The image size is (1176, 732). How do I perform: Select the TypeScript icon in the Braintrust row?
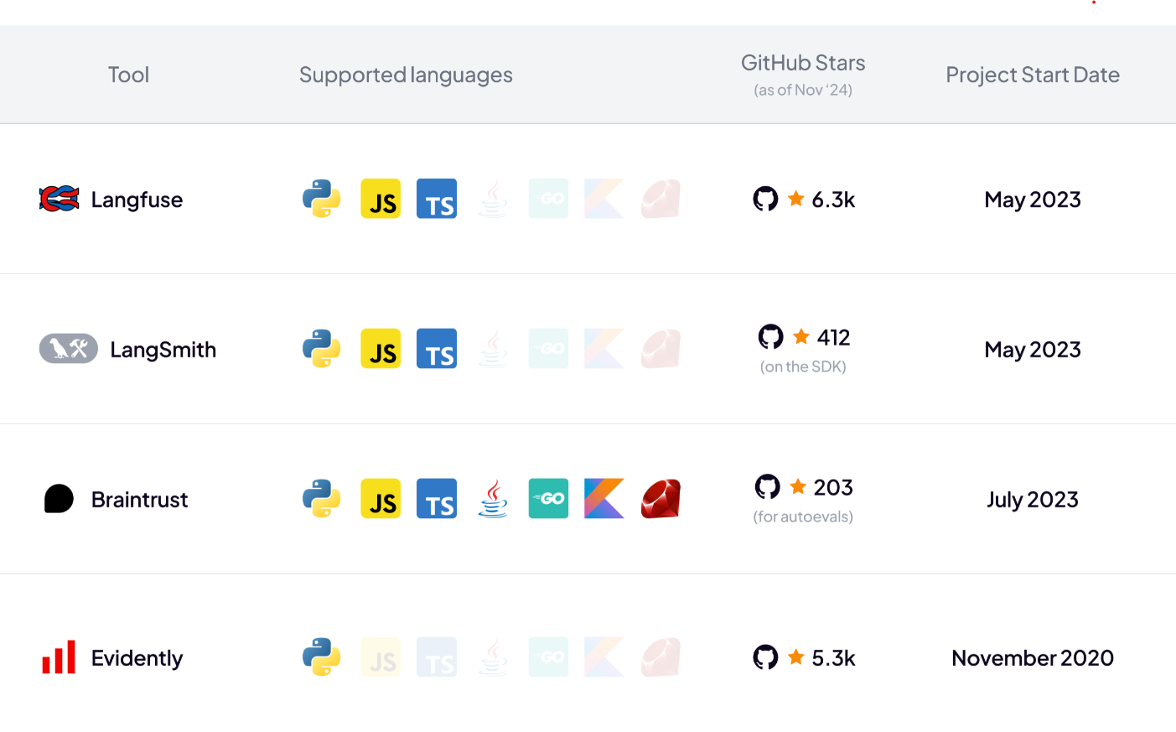pyautogui.click(x=437, y=498)
